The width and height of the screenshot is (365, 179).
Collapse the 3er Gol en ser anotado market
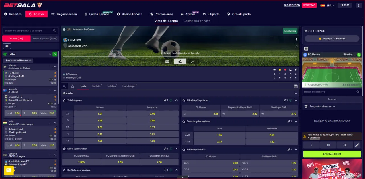coord(176,170)
